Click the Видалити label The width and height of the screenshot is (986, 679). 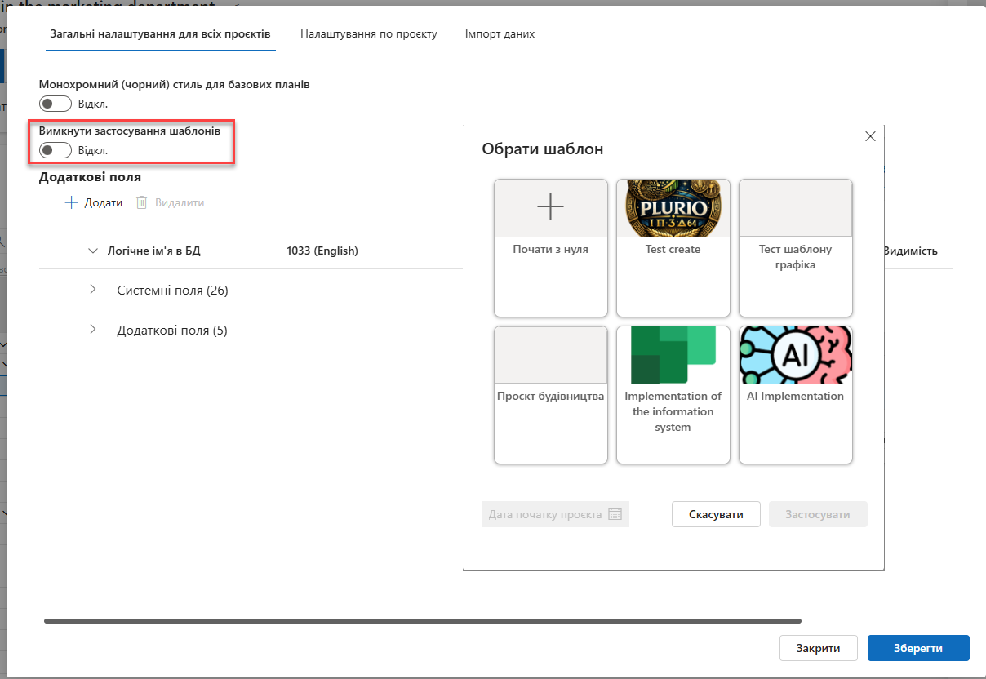click(180, 202)
